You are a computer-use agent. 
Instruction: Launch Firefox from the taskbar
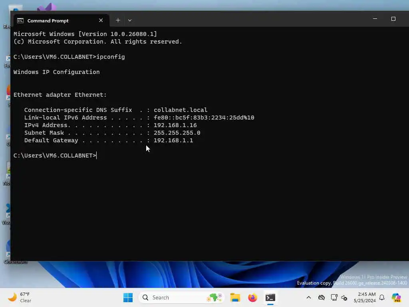tap(252, 297)
